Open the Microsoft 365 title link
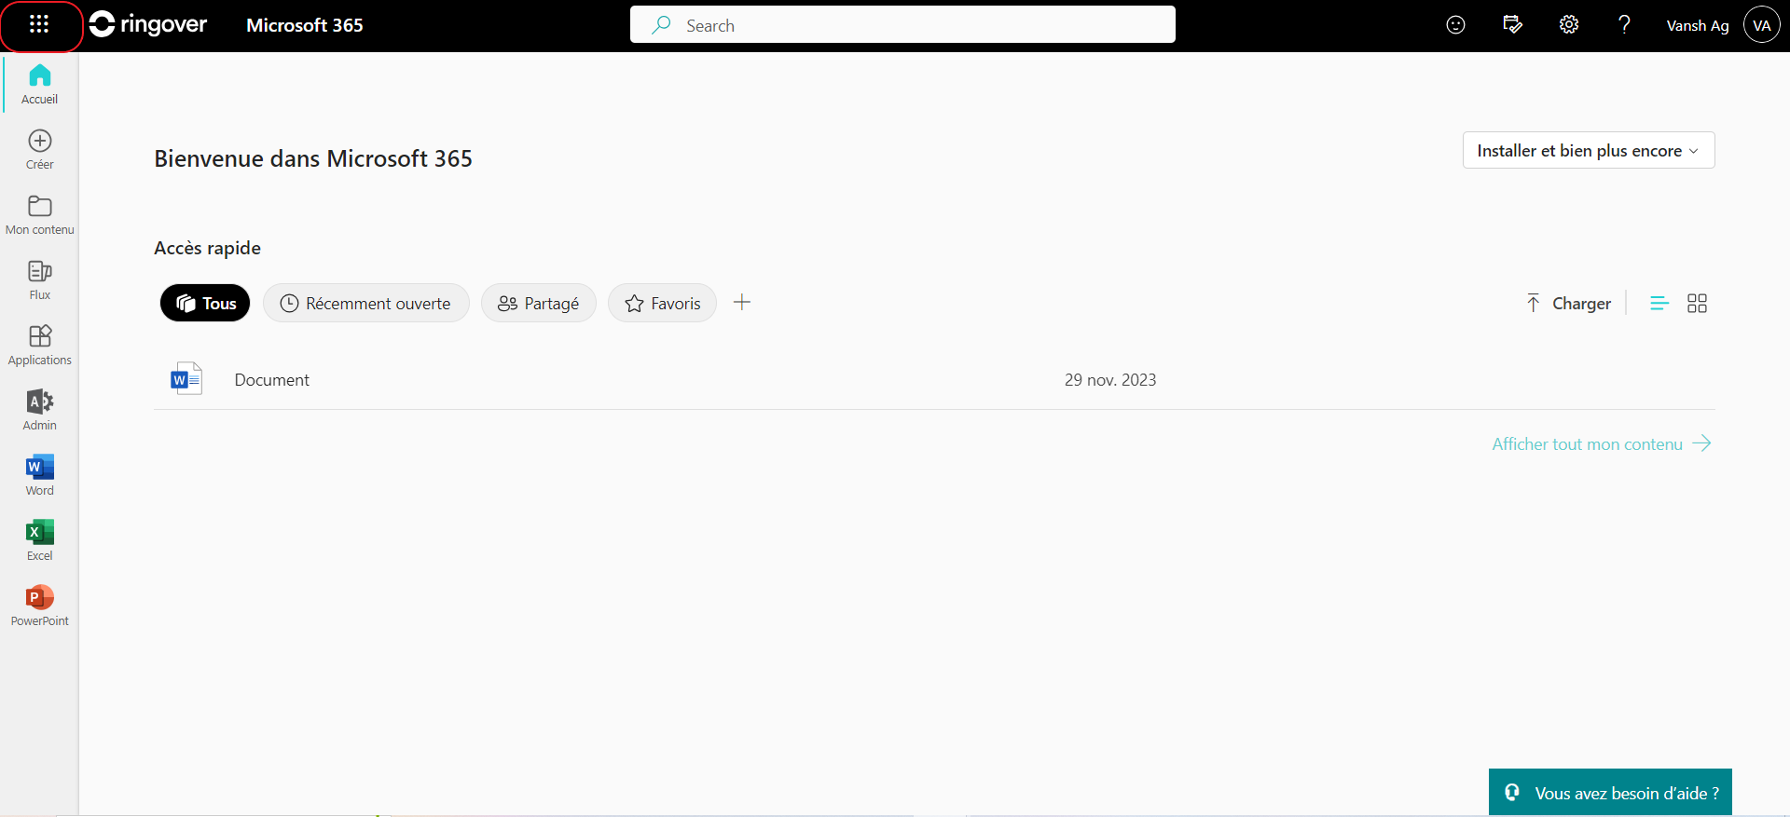1790x817 pixels. (x=305, y=25)
